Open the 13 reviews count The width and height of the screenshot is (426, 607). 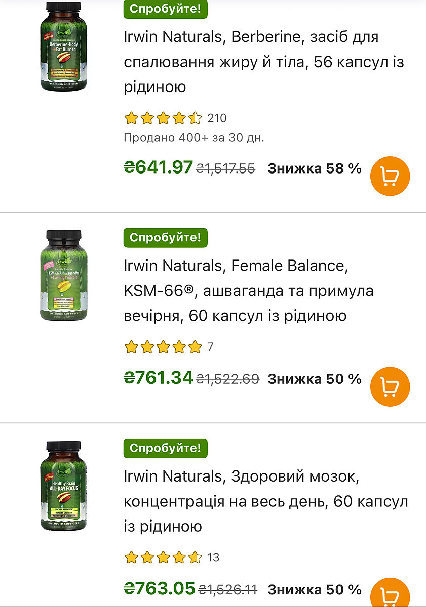(x=213, y=557)
